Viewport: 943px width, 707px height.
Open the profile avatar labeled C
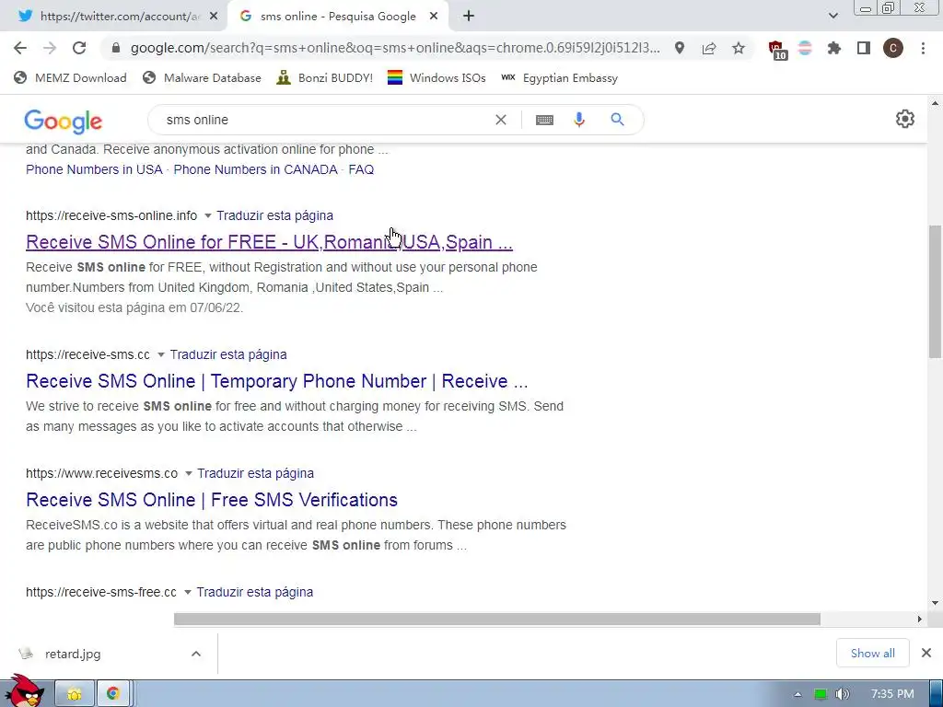(893, 48)
